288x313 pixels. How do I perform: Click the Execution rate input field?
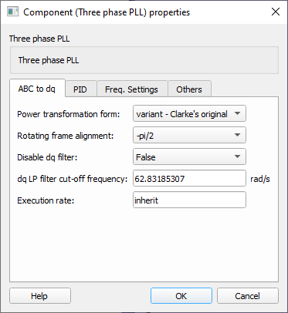pos(189,200)
